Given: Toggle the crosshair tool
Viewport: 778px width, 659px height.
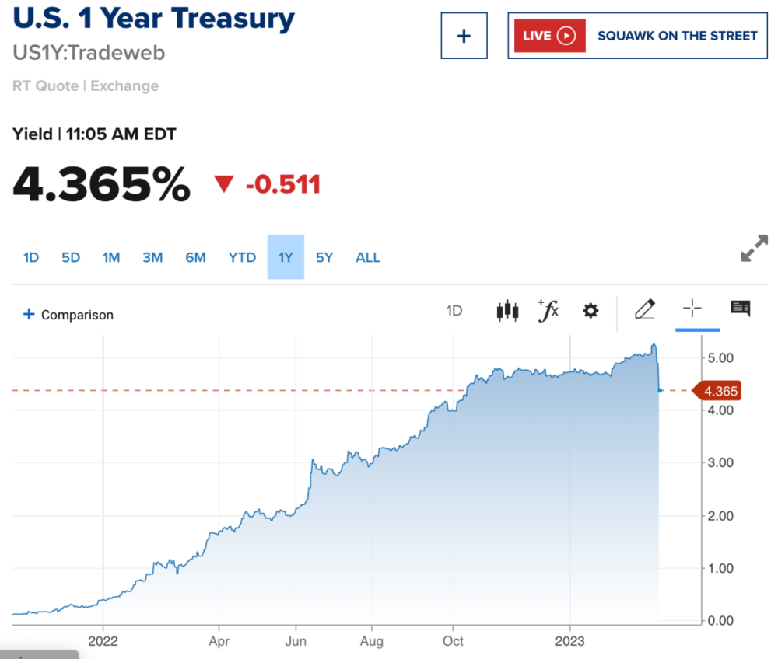Looking at the screenshot, I should 692,309.
